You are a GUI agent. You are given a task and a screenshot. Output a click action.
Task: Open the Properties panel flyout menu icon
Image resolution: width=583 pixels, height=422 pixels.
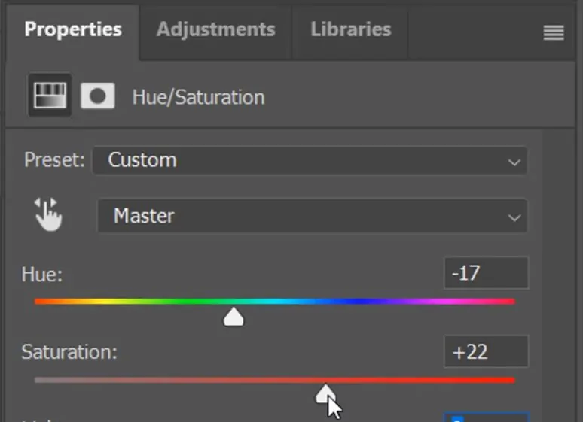pos(554,32)
